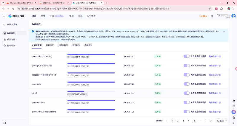Open a new browser tab with plus
Image resolution: width=237 pixels, height=126 pixels.
(107, 3)
